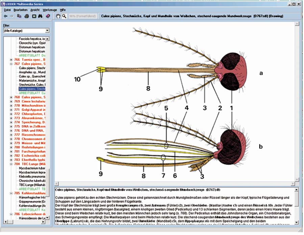This screenshot has height=235, width=304.
Task: Open the Datei menu
Action: [6, 10]
